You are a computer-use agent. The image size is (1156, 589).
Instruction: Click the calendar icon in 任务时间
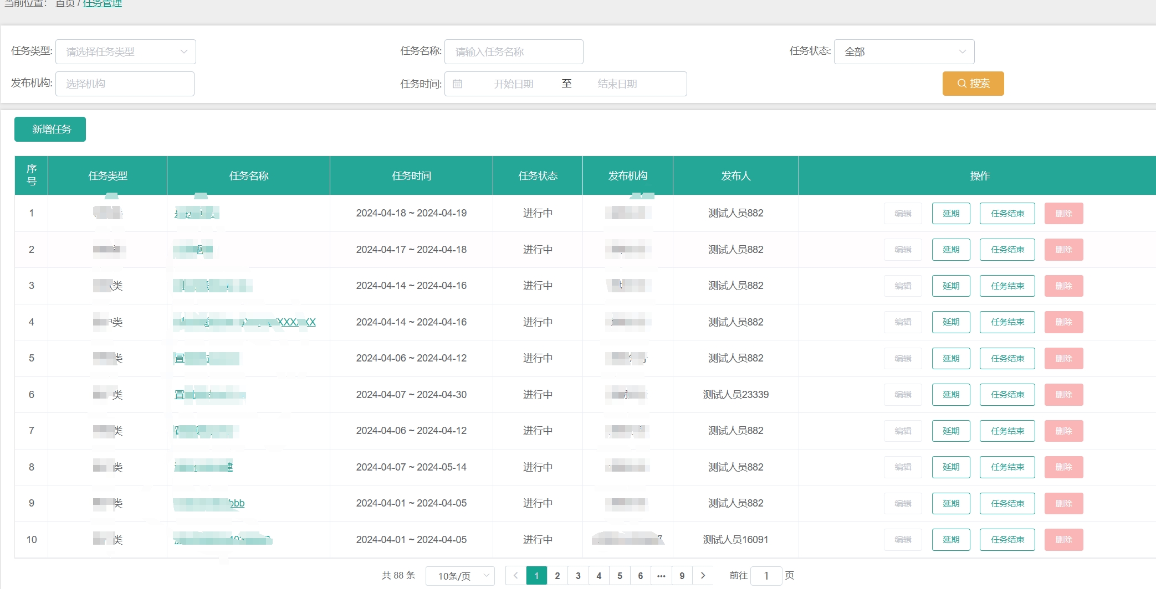[x=457, y=84]
